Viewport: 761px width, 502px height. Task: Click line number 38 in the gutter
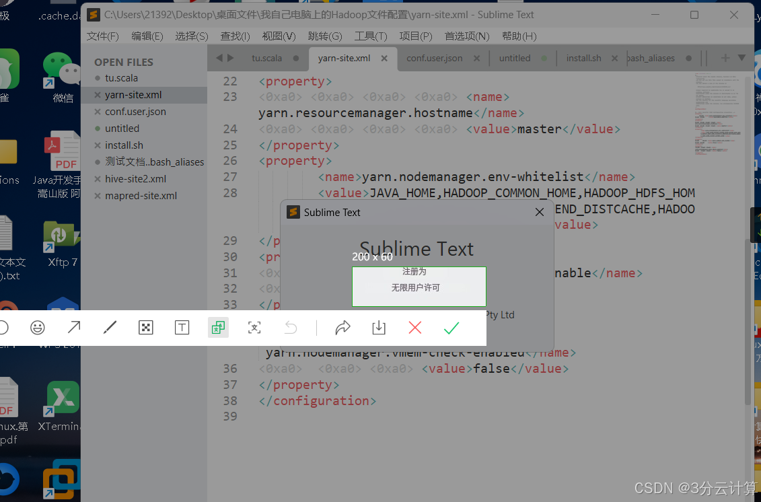pos(230,400)
